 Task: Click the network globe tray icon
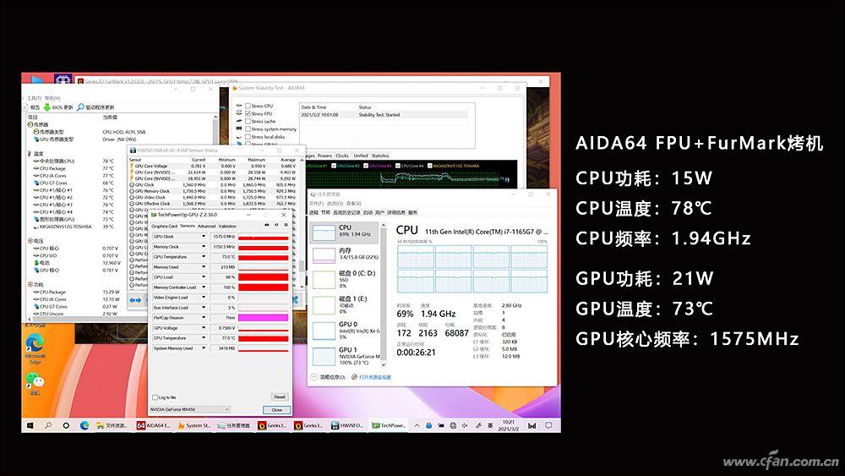tap(453, 425)
